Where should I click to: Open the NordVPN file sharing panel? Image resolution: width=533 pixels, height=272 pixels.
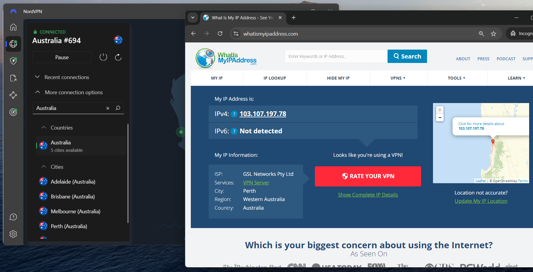click(x=13, y=78)
